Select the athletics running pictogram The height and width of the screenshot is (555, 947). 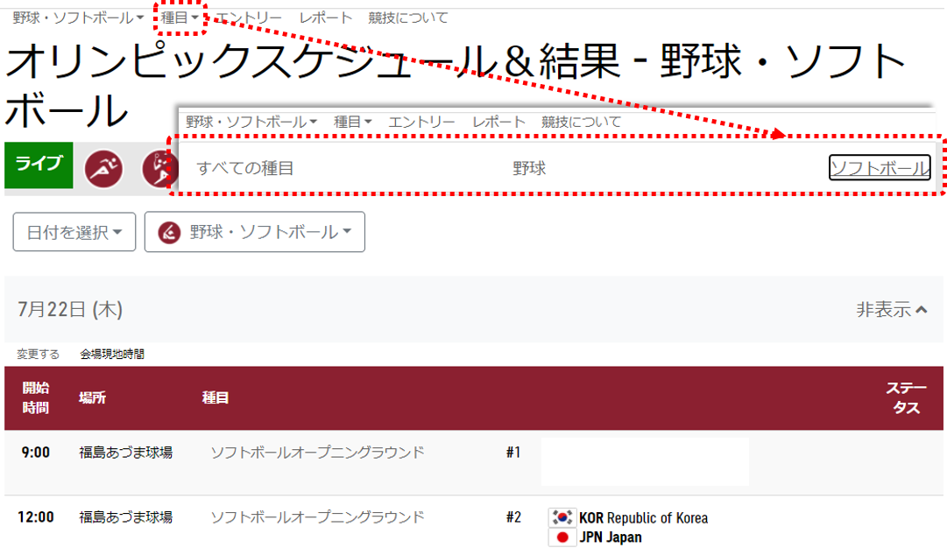[x=102, y=167]
